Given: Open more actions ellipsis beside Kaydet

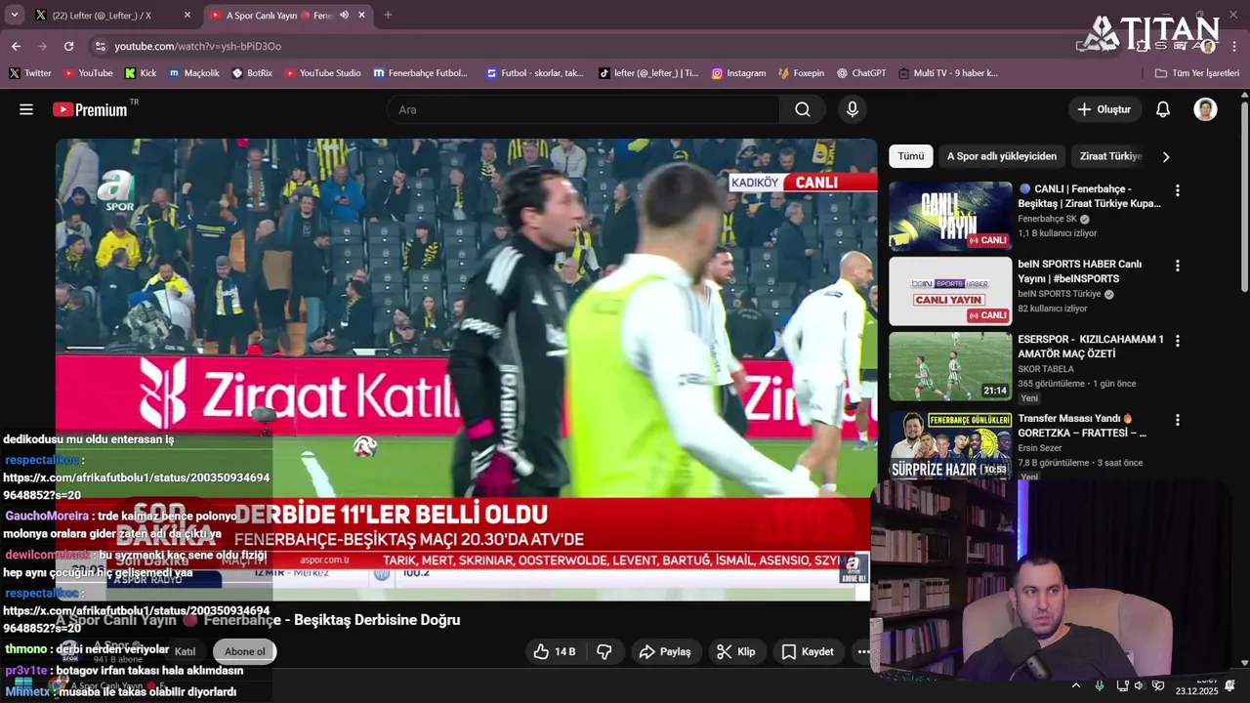Looking at the screenshot, I should point(863,651).
